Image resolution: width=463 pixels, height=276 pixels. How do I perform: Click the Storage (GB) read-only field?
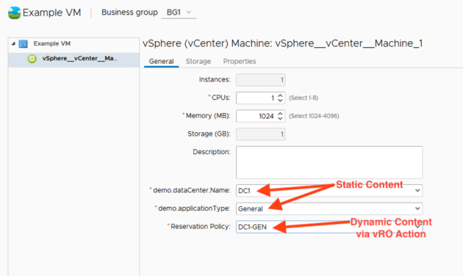tap(261, 134)
